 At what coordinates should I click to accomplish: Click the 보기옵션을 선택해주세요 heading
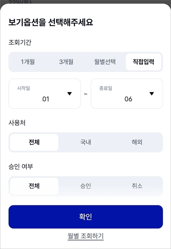(51, 22)
